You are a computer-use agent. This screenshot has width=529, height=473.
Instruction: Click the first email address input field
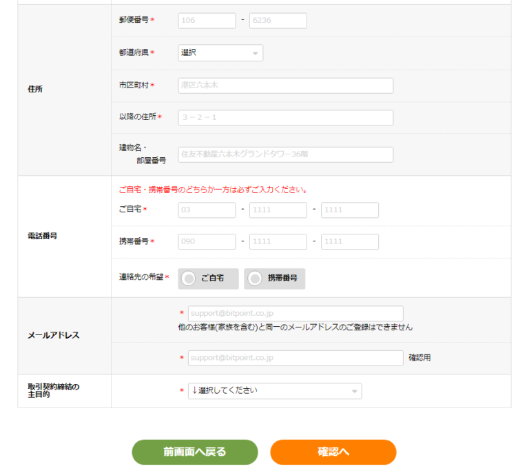(x=295, y=314)
